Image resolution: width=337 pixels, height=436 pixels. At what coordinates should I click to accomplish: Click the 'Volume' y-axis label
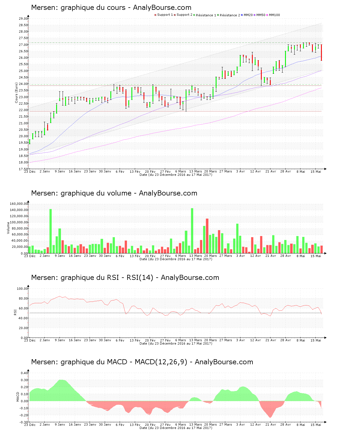(x=8, y=228)
